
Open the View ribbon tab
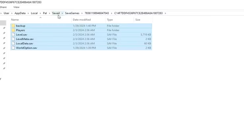16,7
